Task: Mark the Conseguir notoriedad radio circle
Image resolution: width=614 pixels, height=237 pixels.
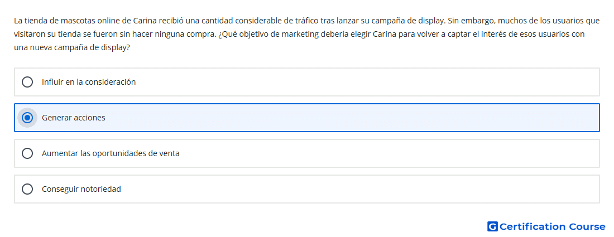Action: coord(27,189)
